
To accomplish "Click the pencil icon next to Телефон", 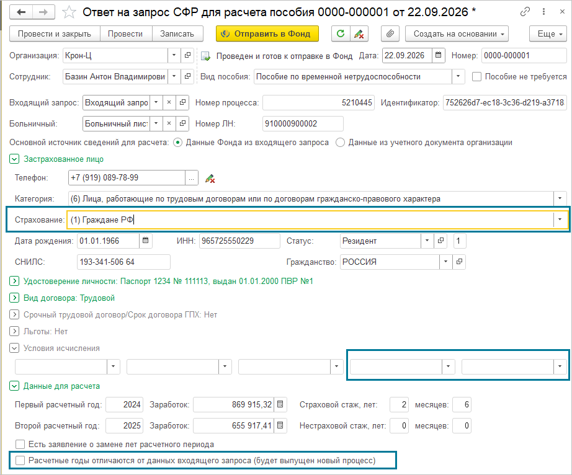I will coord(210,178).
